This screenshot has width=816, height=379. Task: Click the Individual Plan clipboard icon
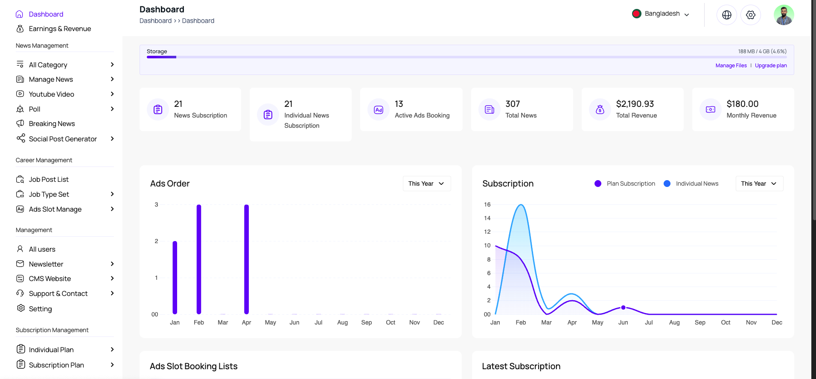pyautogui.click(x=20, y=349)
